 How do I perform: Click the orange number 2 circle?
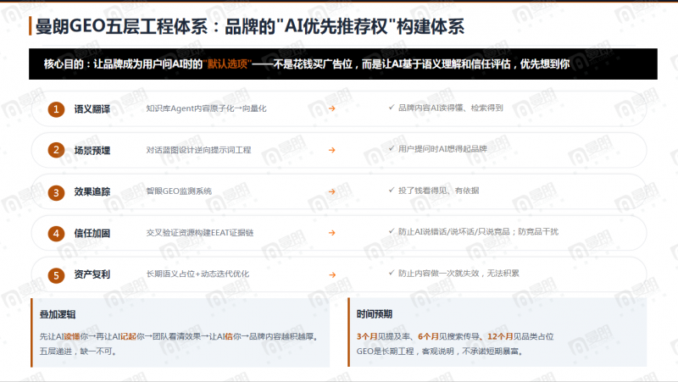[56, 150]
